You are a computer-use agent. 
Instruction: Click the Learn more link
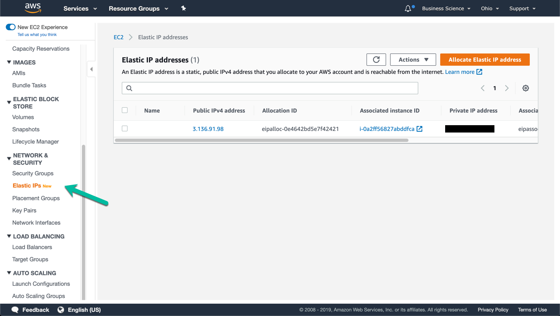(x=460, y=72)
